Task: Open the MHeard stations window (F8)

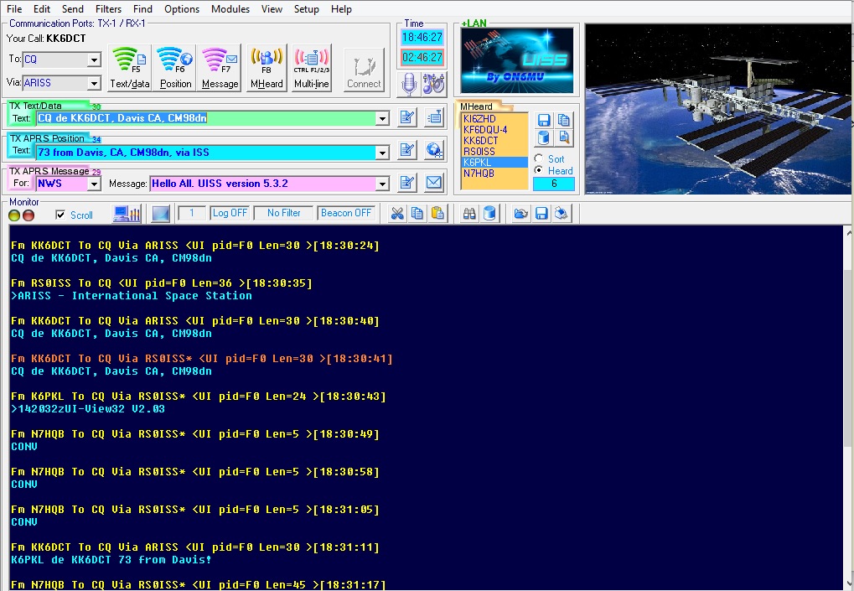Action: (x=266, y=67)
